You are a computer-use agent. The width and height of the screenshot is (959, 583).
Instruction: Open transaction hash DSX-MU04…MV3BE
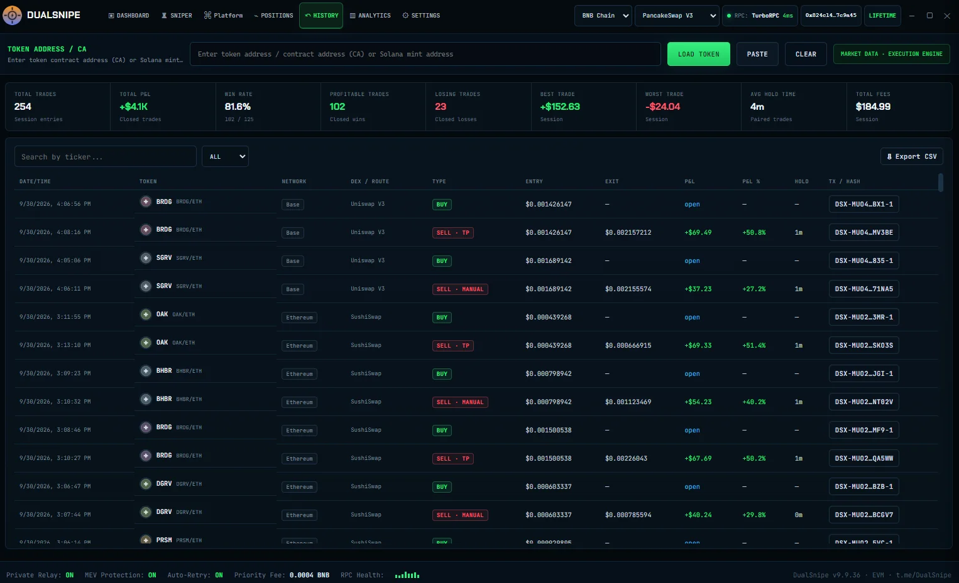click(x=863, y=232)
